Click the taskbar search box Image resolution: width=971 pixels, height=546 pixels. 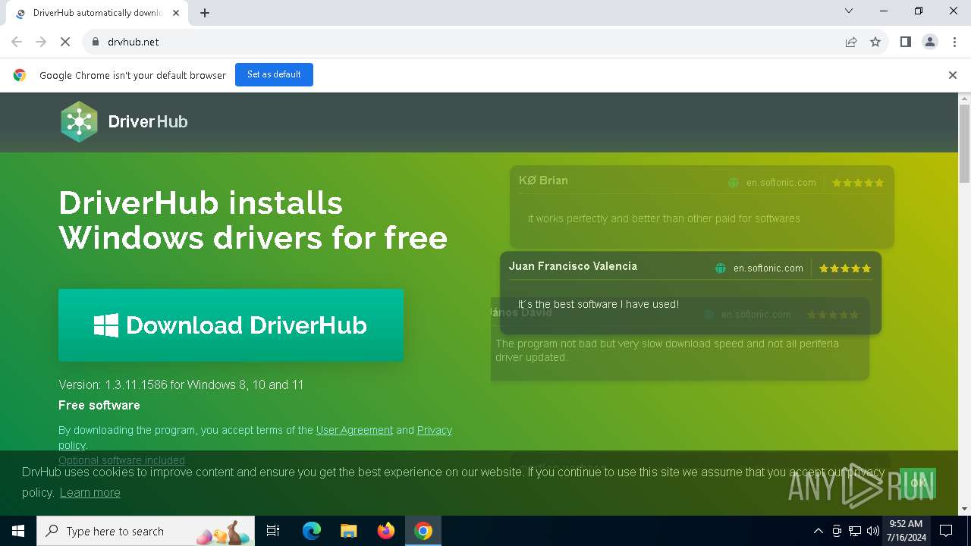(x=147, y=531)
